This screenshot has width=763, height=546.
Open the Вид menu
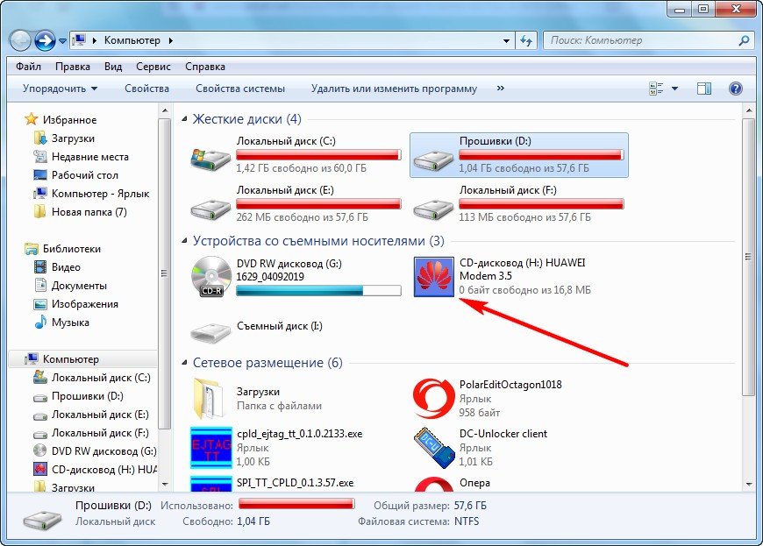coord(112,67)
